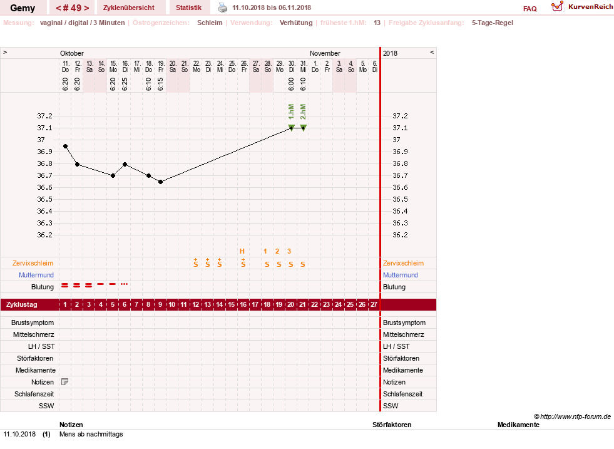Open the cycle # 49 navigation tab
The width and height of the screenshot is (614, 449).
click(73, 8)
